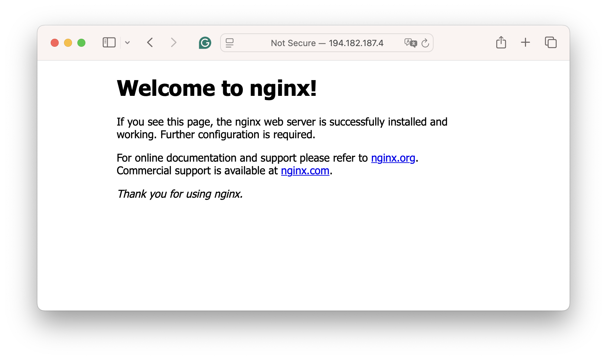The image size is (607, 360).
Task: Toggle the Safari sidebar panel
Action: (109, 43)
